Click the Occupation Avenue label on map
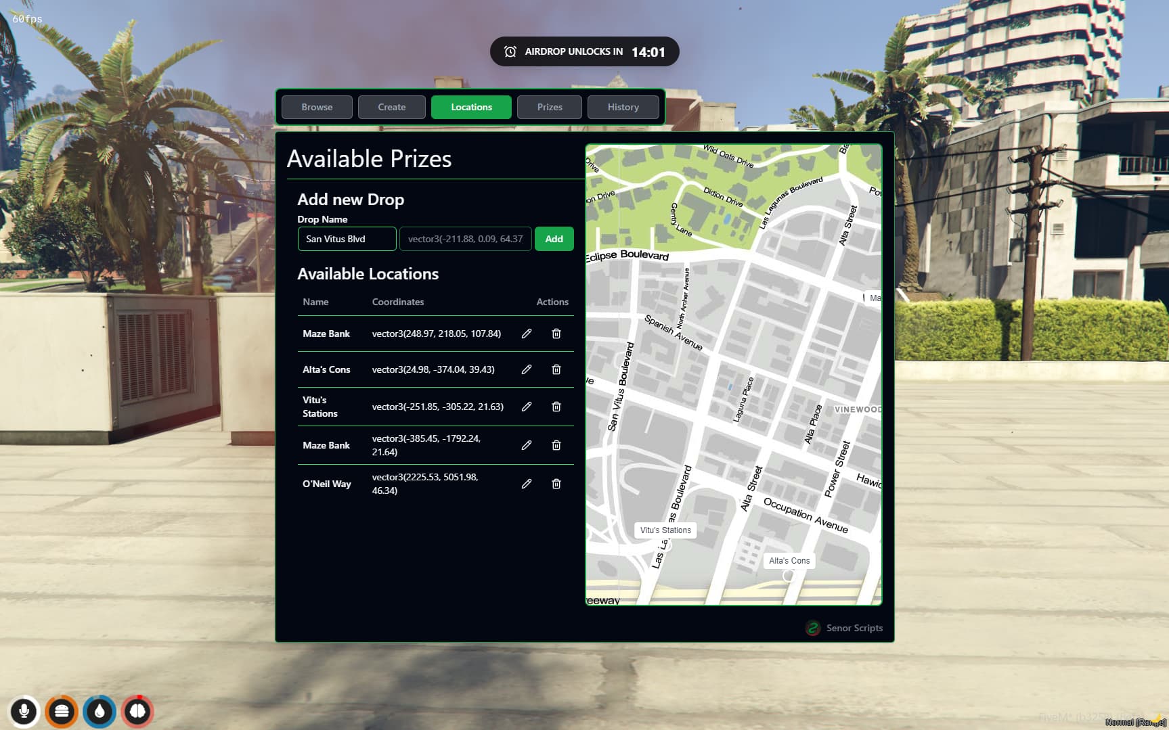Screen dimensions: 1169x730 point(806,515)
